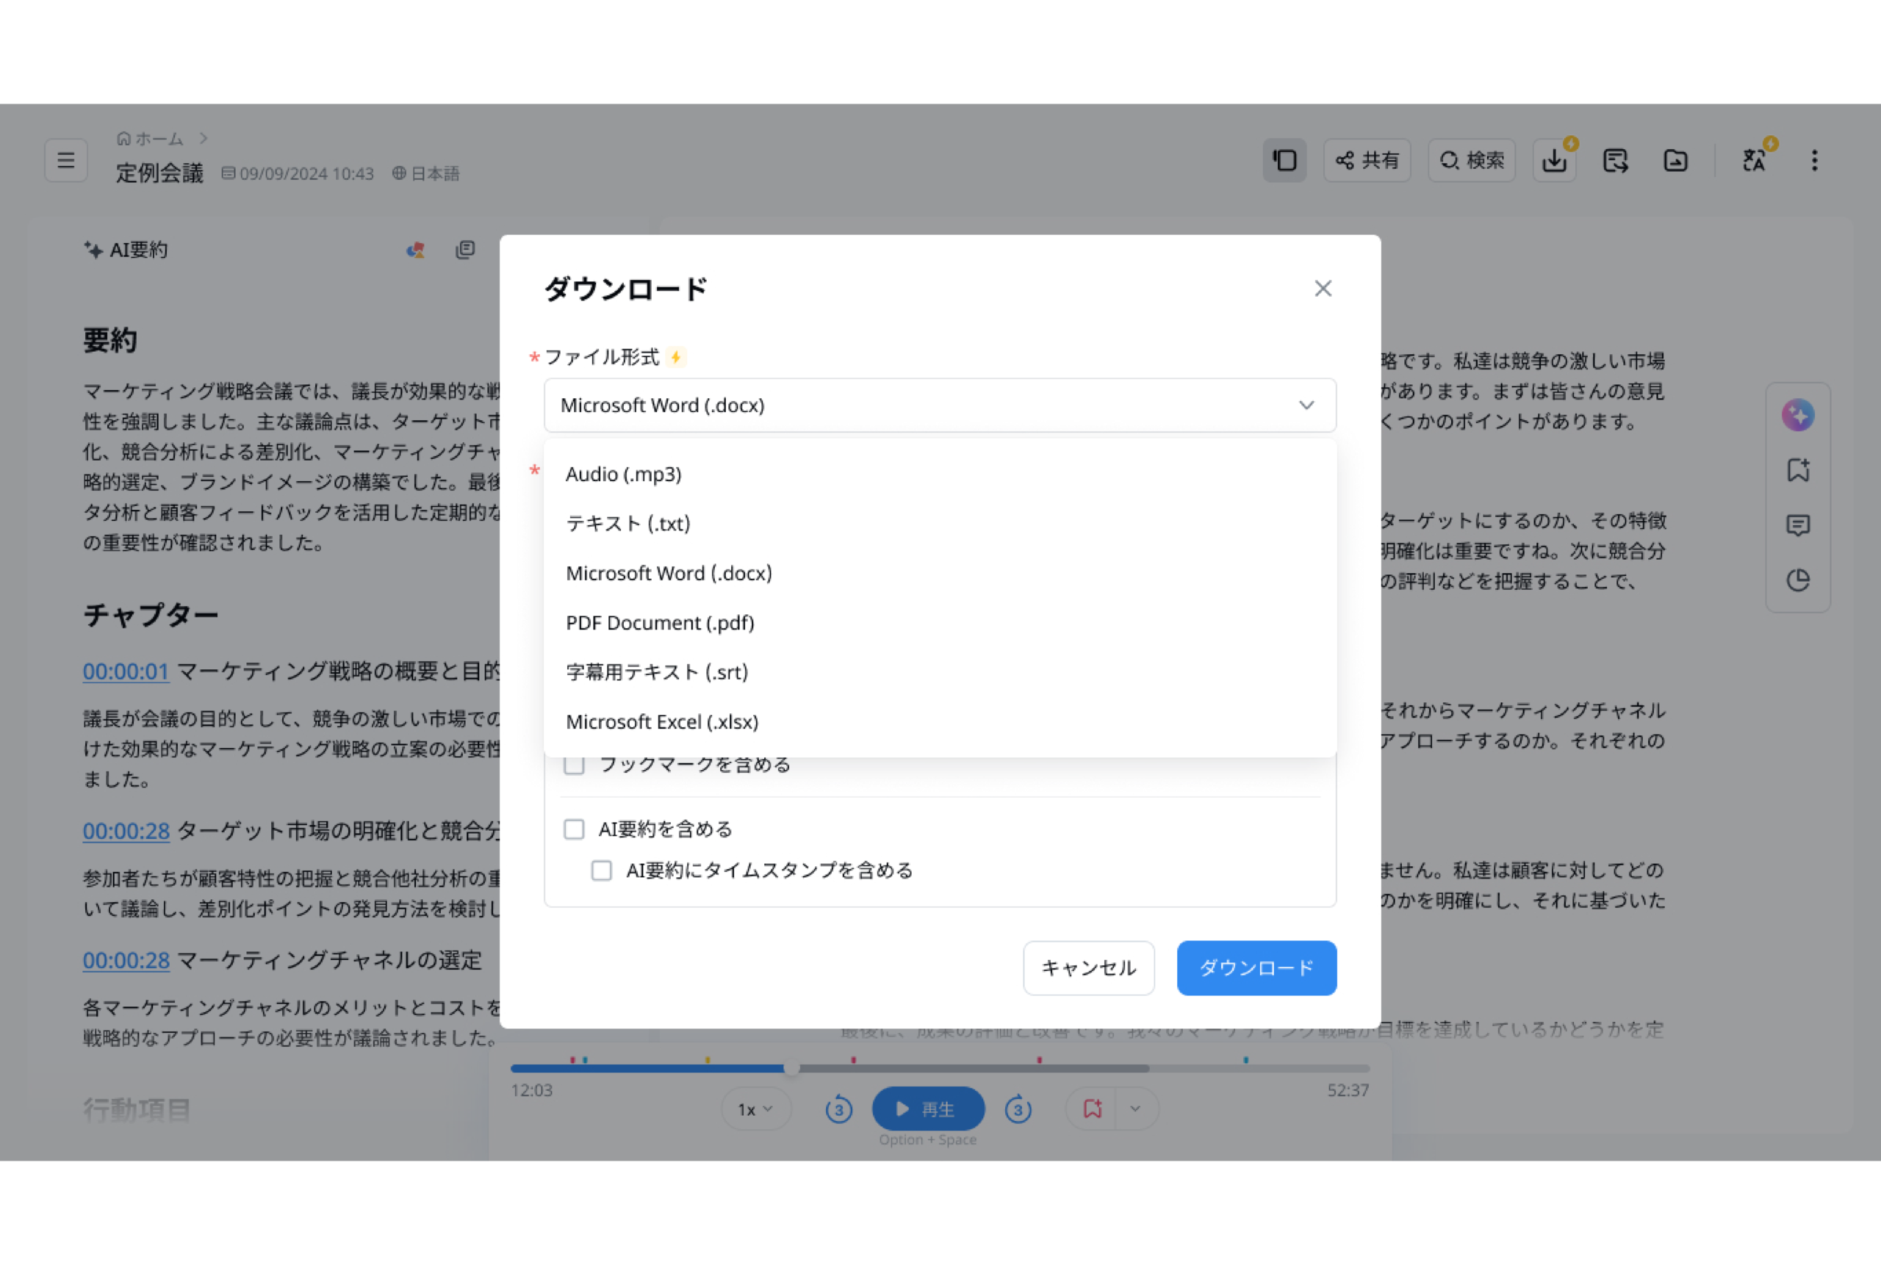Click the blue ダウンロード button

point(1256,968)
